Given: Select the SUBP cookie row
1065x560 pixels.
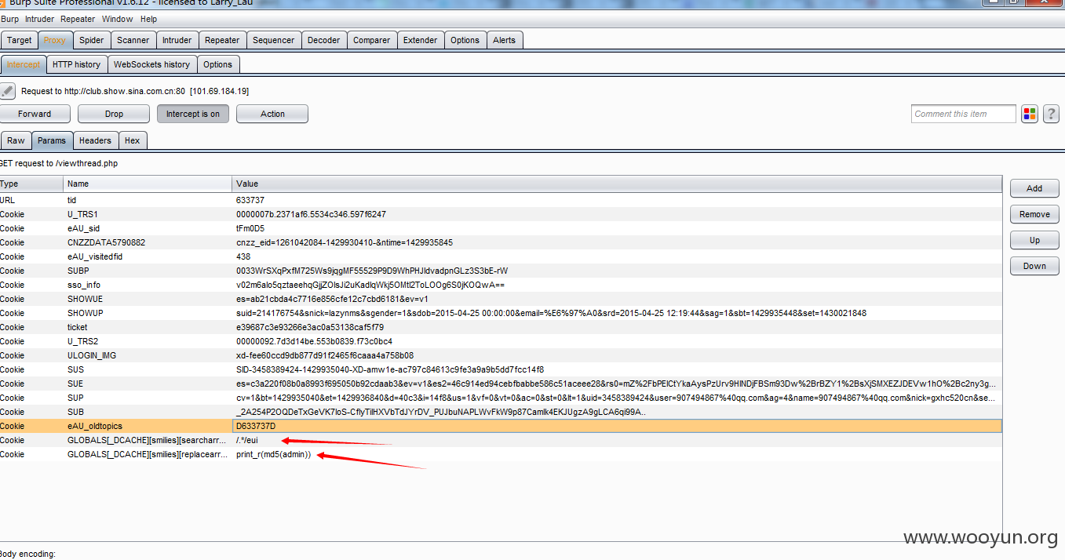Looking at the screenshot, I should coord(501,271).
